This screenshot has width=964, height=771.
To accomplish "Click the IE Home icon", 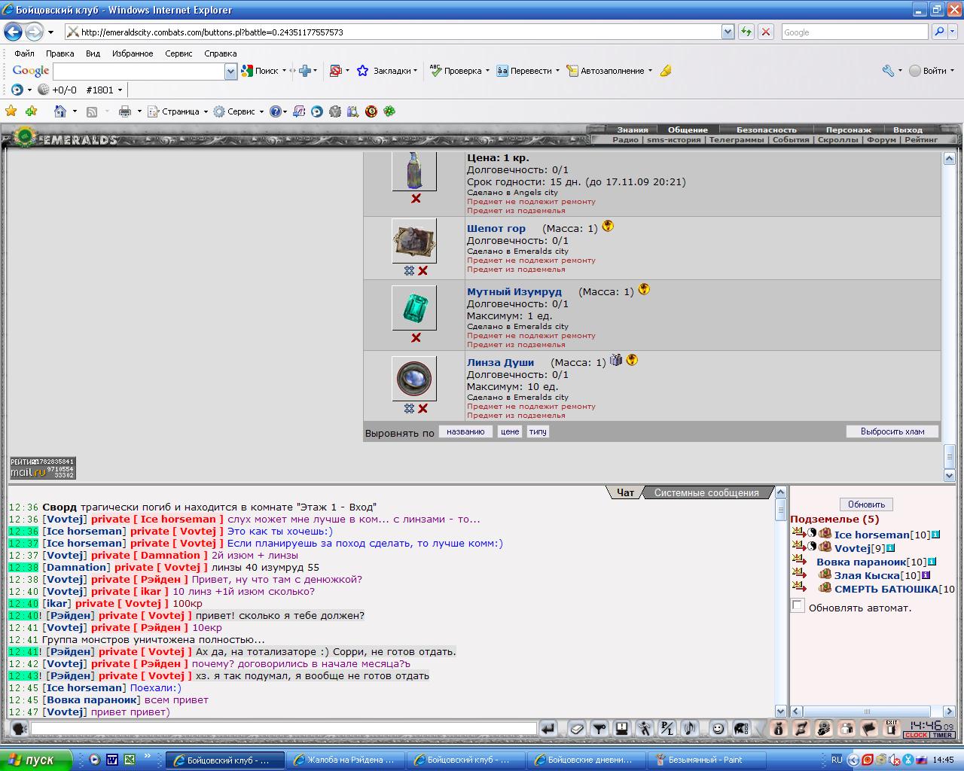I will pyautogui.click(x=60, y=111).
